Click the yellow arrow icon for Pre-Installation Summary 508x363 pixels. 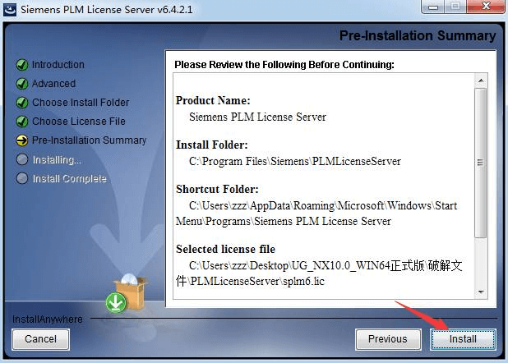point(22,140)
